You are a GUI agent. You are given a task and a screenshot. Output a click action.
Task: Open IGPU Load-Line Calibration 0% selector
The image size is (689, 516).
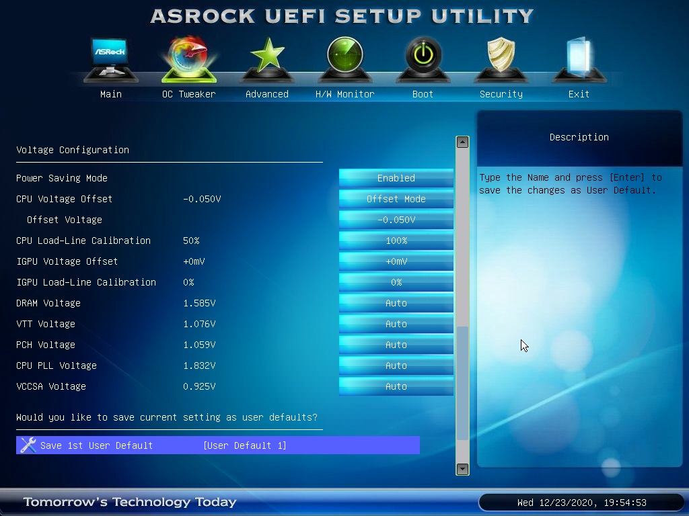tap(396, 282)
